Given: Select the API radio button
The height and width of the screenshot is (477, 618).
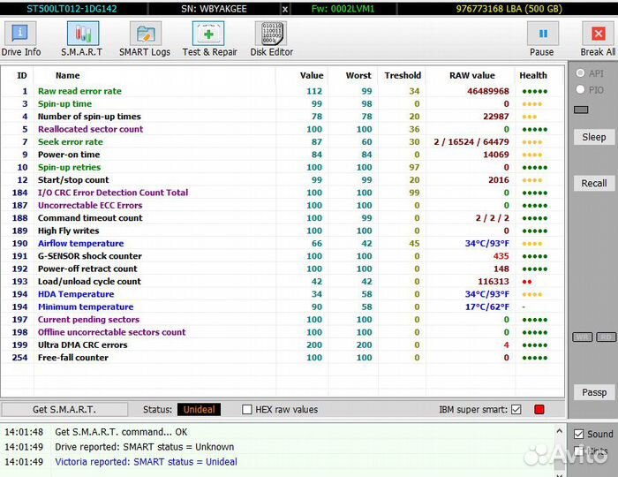Looking at the screenshot, I should (581, 73).
